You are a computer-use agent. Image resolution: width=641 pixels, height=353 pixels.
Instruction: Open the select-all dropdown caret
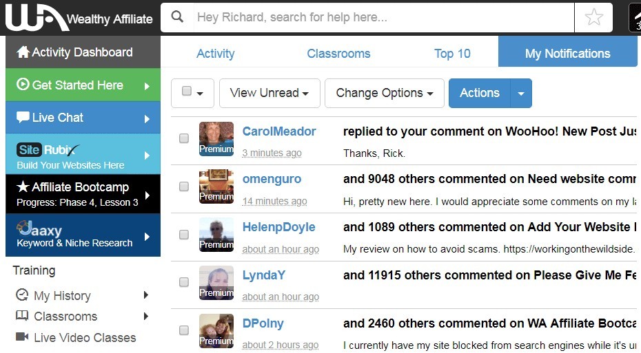(200, 94)
